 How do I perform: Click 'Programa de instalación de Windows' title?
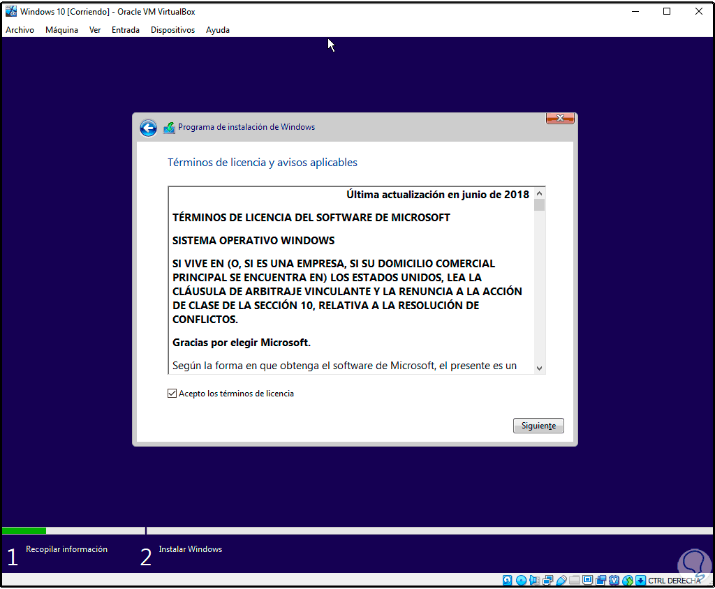pyautogui.click(x=246, y=127)
